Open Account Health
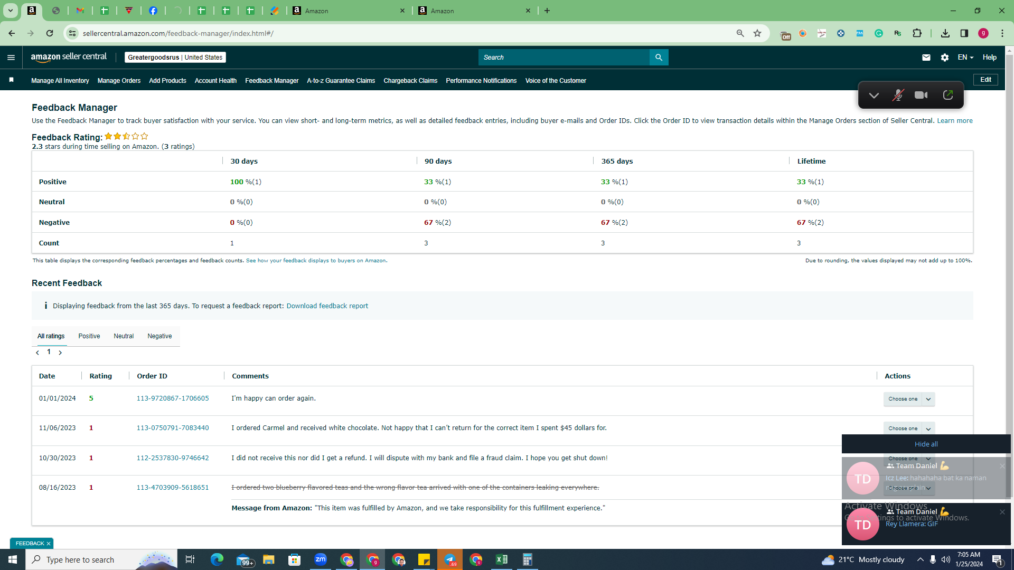This screenshot has height=570, width=1014. tap(215, 81)
